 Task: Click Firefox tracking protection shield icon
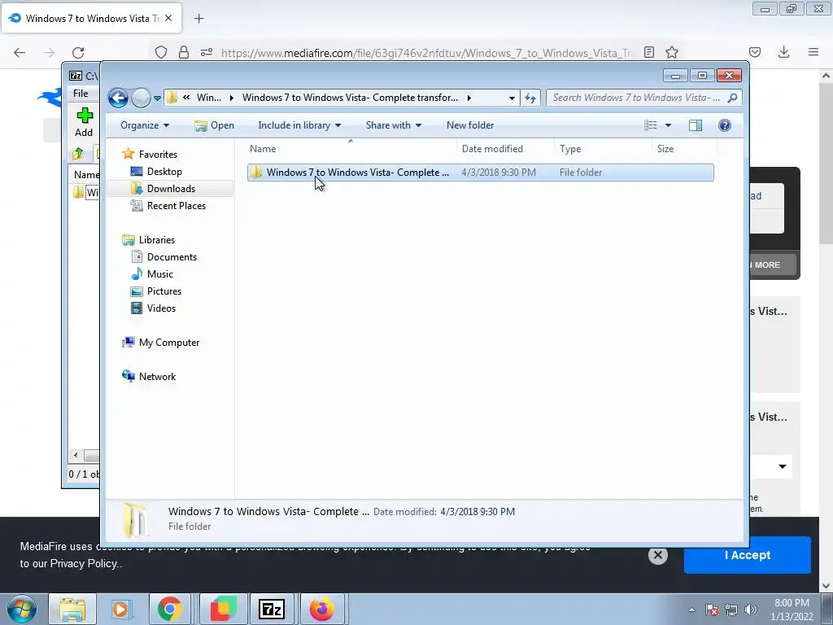coord(161,52)
